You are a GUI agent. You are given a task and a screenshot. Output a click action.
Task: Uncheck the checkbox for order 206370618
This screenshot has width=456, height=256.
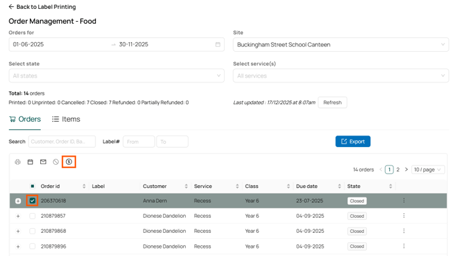(x=32, y=201)
